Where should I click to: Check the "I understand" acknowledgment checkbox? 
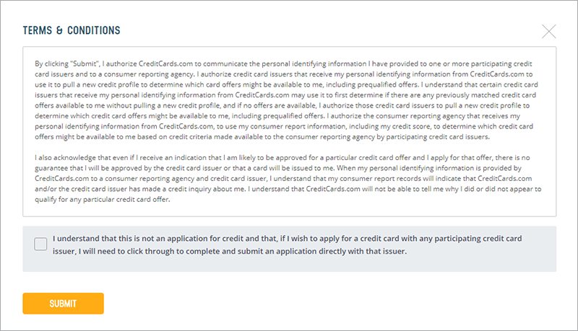pyautogui.click(x=40, y=244)
